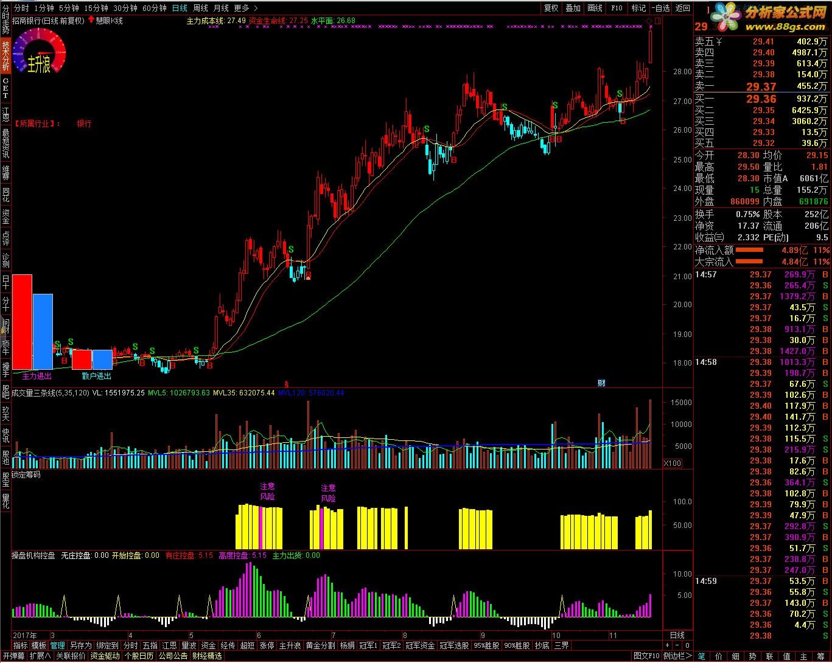The image size is (832, 663).
Task: Switch to 周线 weekly chart
Action: [x=200, y=8]
